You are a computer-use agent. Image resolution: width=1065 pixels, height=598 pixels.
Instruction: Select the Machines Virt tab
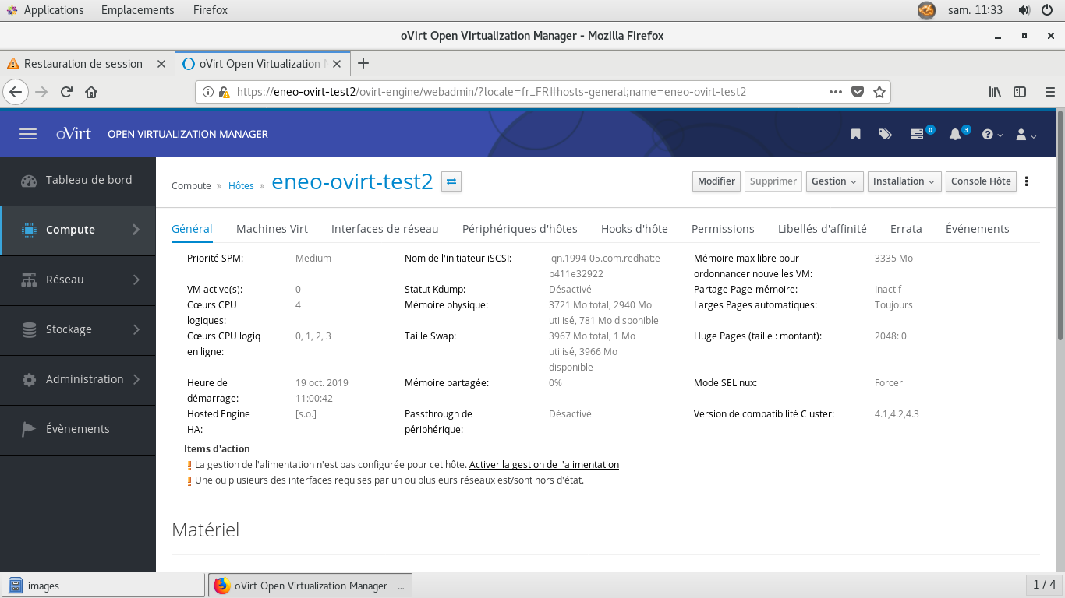tap(272, 229)
